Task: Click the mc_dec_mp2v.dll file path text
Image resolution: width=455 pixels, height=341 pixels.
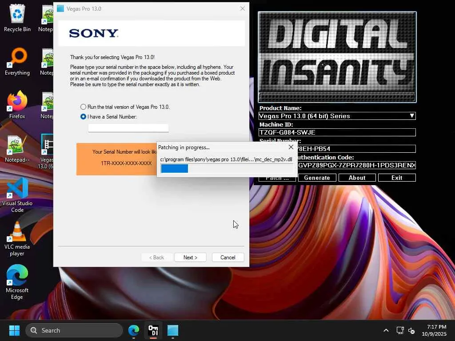Action: tap(226, 159)
